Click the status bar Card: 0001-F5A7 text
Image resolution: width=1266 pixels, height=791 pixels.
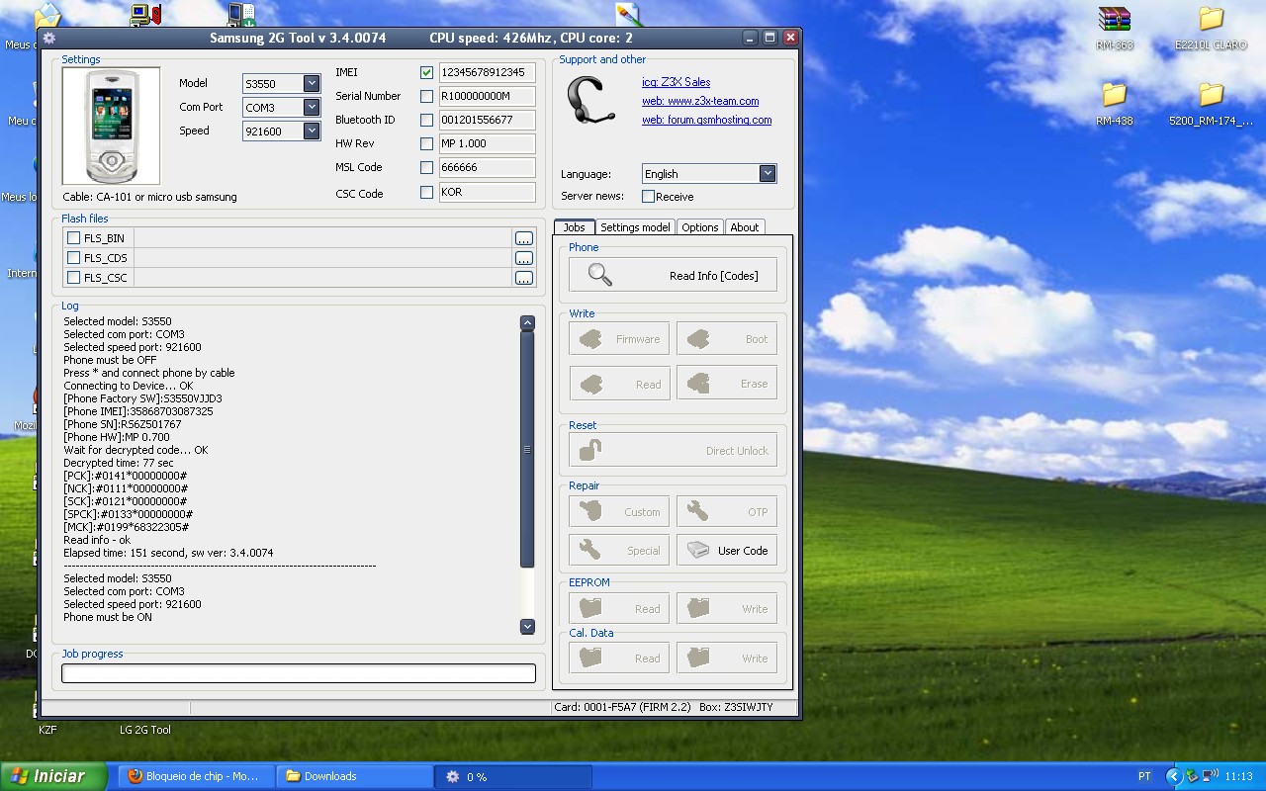pos(623,708)
